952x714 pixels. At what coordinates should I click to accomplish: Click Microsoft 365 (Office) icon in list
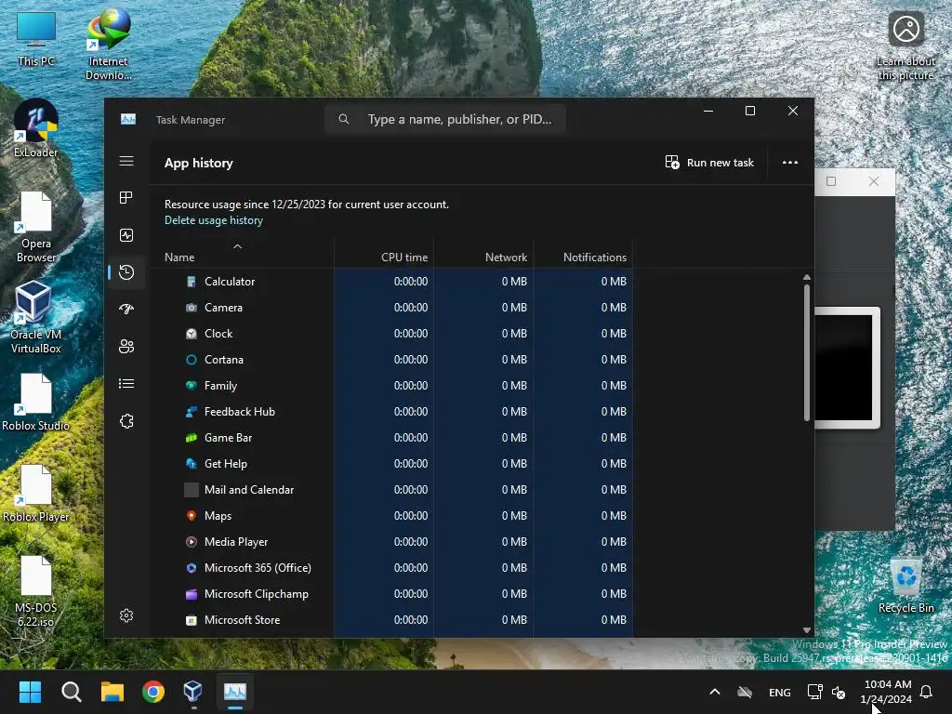(192, 568)
